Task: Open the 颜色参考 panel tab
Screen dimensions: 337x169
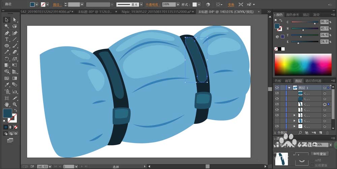Action: (293, 15)
